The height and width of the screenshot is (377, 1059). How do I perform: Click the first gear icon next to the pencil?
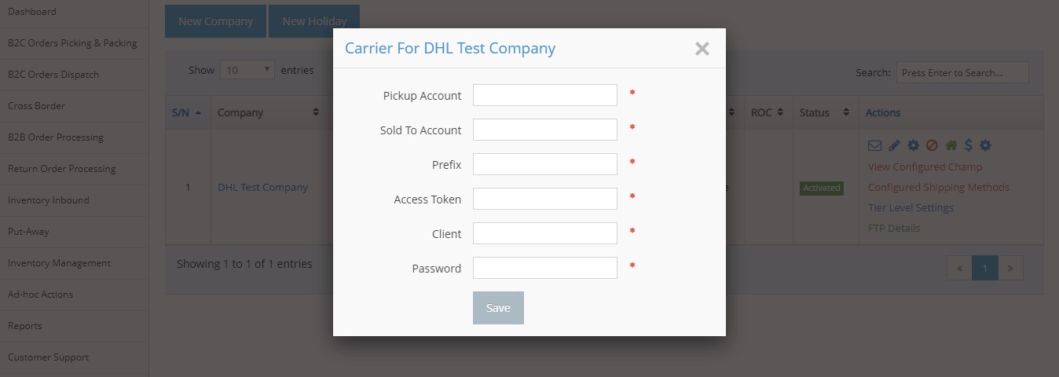click(x=913, y=145)
